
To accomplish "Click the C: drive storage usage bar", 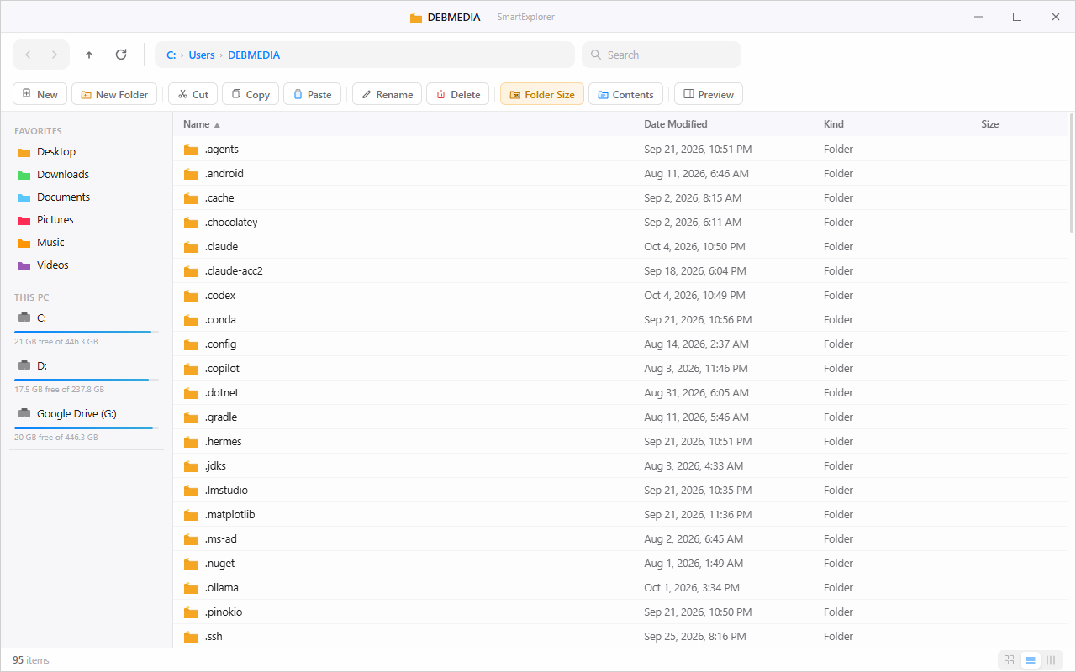I will (87, 333).
